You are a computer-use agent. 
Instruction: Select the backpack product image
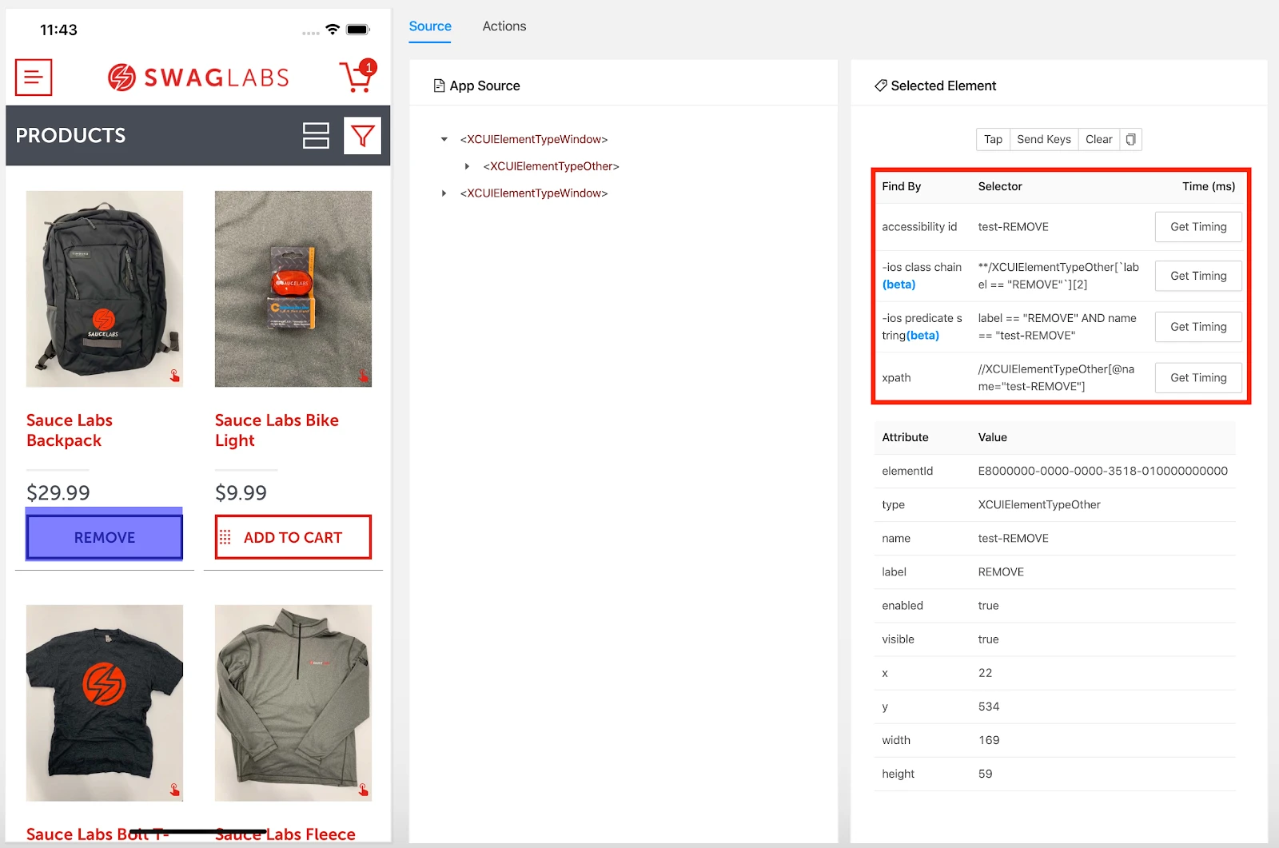coord(105,289)
